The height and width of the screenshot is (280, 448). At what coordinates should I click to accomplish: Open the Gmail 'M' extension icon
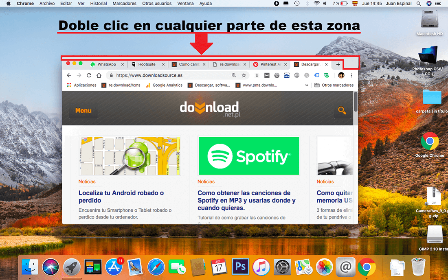[267, 75]
